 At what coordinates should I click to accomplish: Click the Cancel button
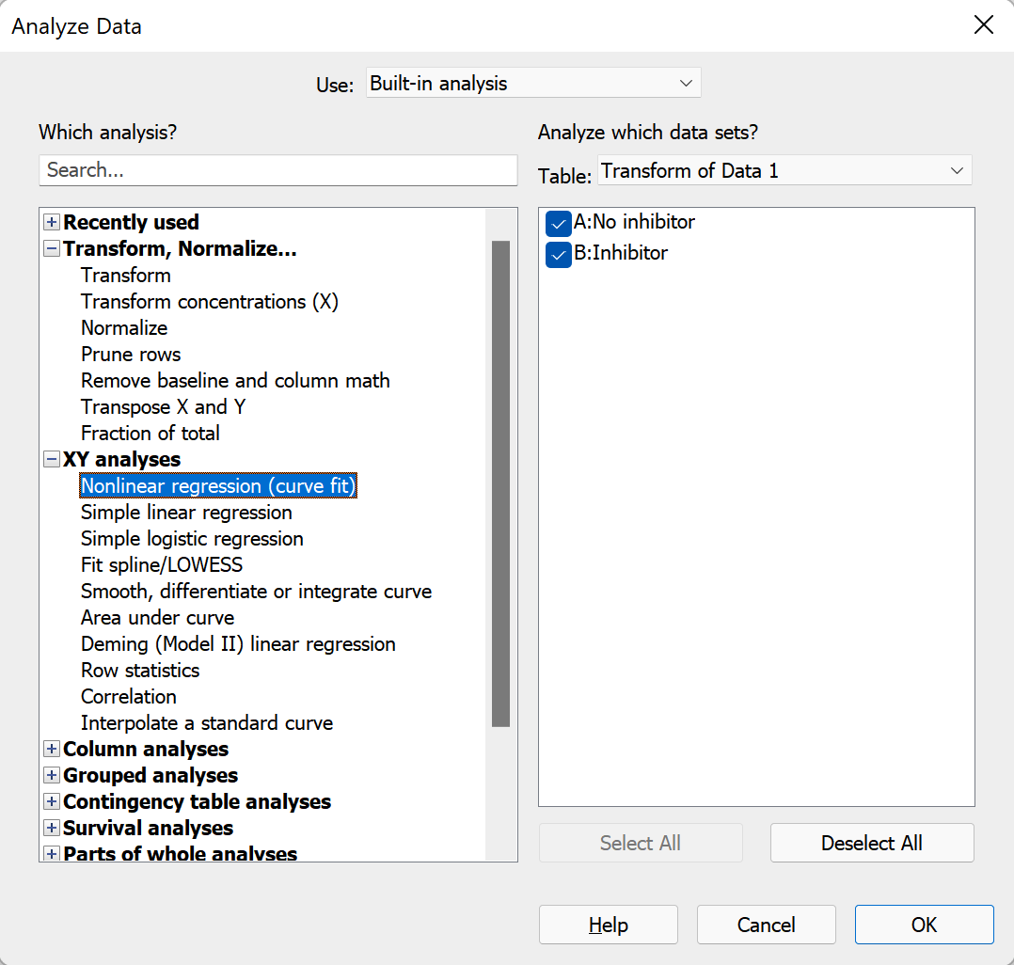[x=767, y=925]
